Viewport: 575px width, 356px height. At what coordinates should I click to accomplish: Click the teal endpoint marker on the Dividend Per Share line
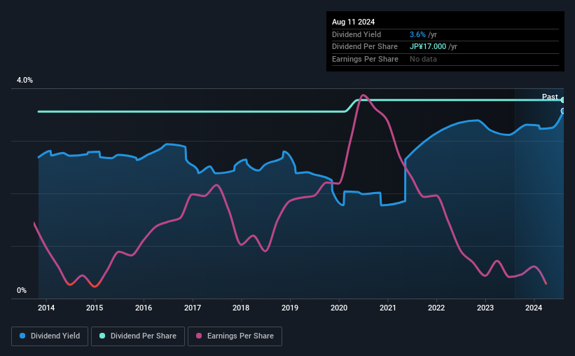click(563, 100)
